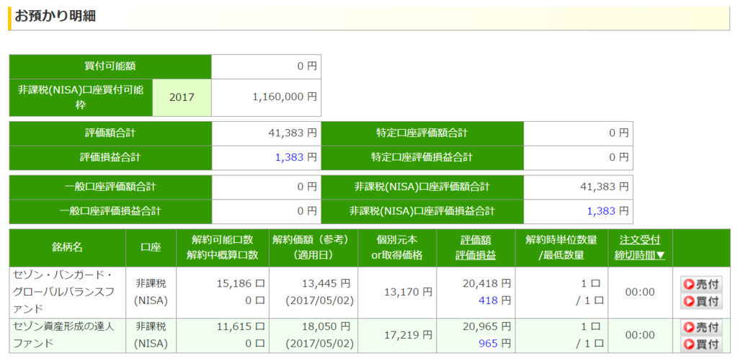Click the 一般口座評価額合計 label
The image size is (738, 364).
coord(110,187)
